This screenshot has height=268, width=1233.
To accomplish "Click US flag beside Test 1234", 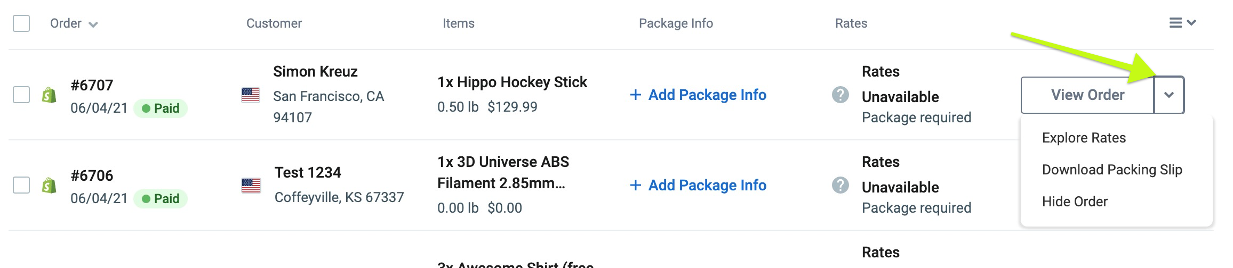I will click(x=251, y=186).
